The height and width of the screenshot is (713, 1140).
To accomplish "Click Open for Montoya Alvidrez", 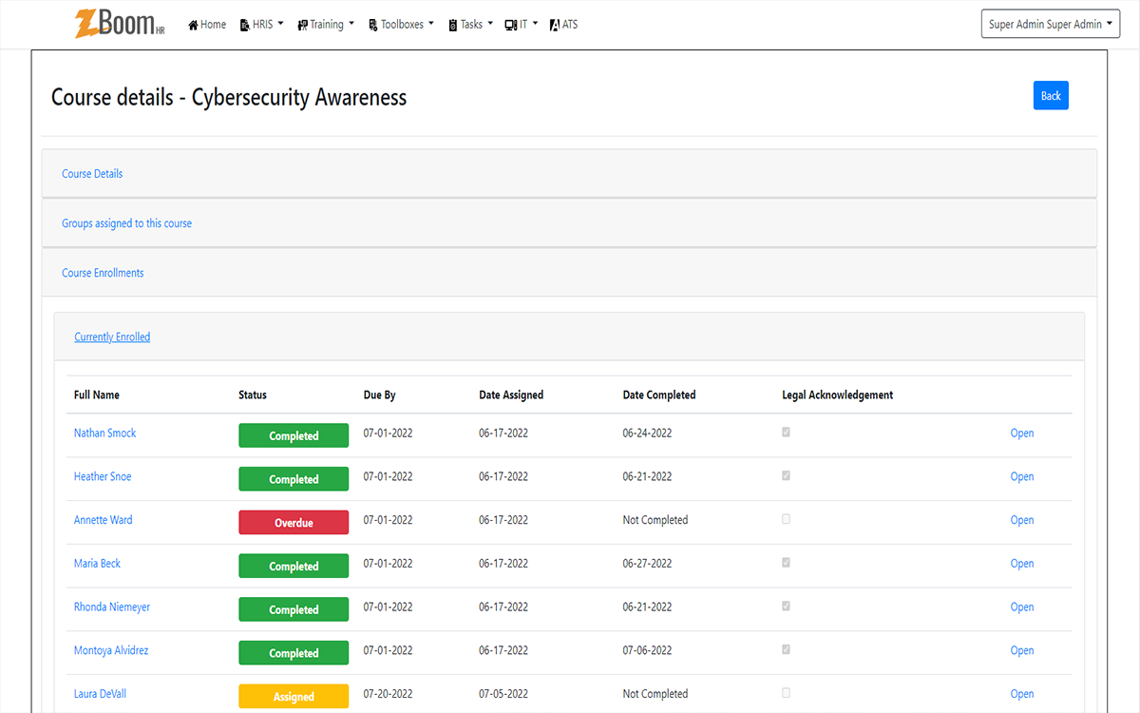I will pyautogui.click(x=1022, y=651).
